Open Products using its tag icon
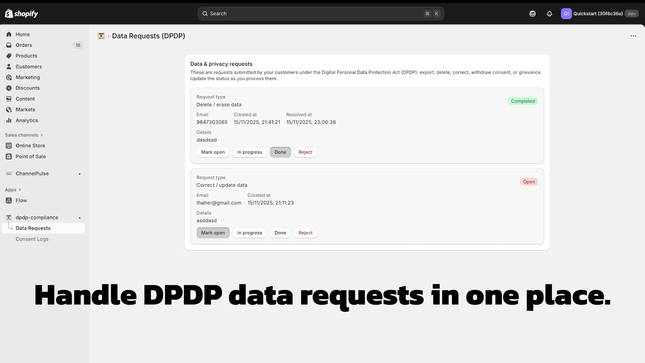The width and height of the screenshot is (645, 363). pos(9,56)
